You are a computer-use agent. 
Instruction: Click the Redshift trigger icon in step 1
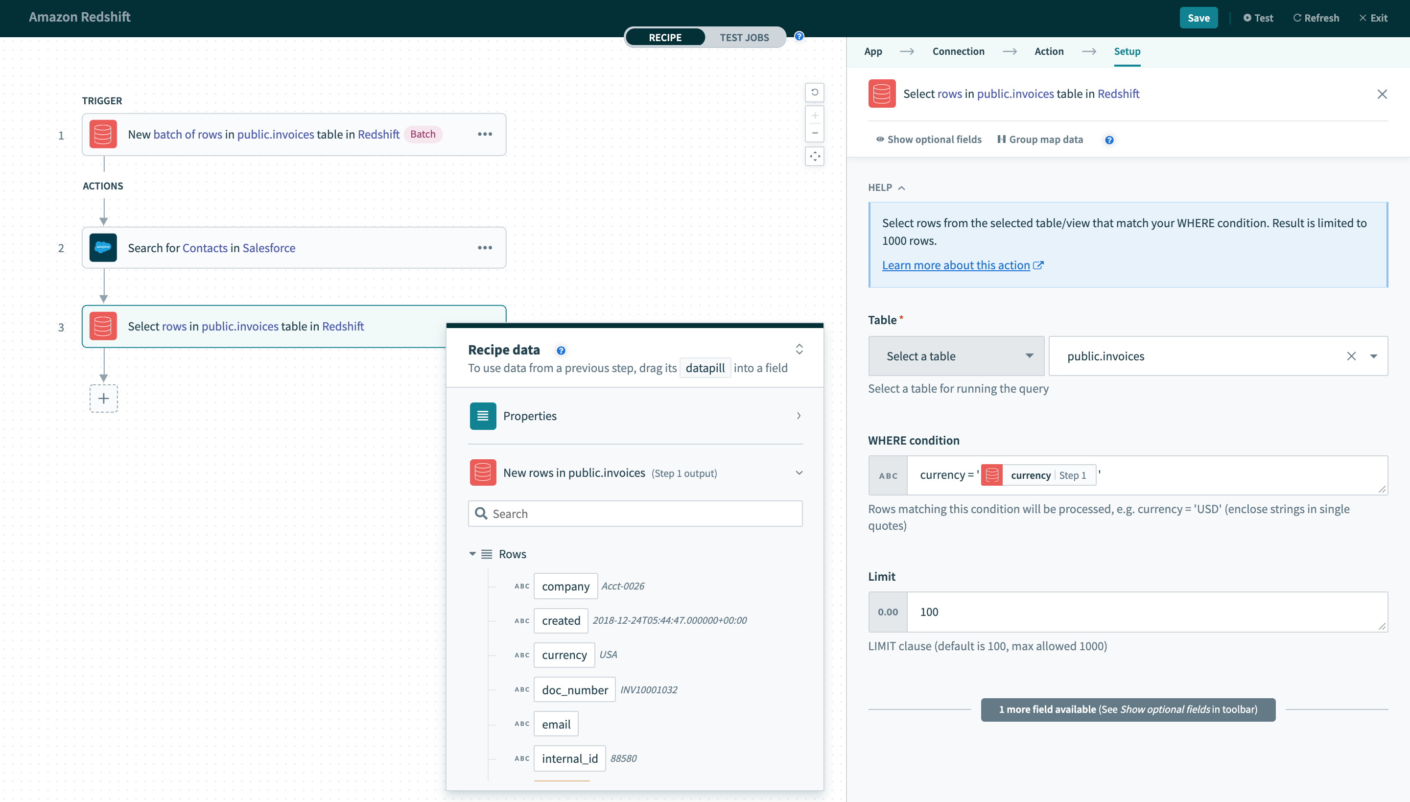(103, 134)
